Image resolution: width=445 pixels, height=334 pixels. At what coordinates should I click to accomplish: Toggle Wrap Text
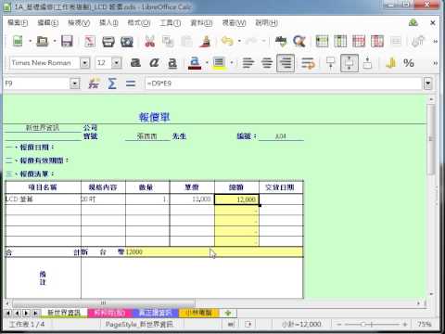[x=308, y=63]
